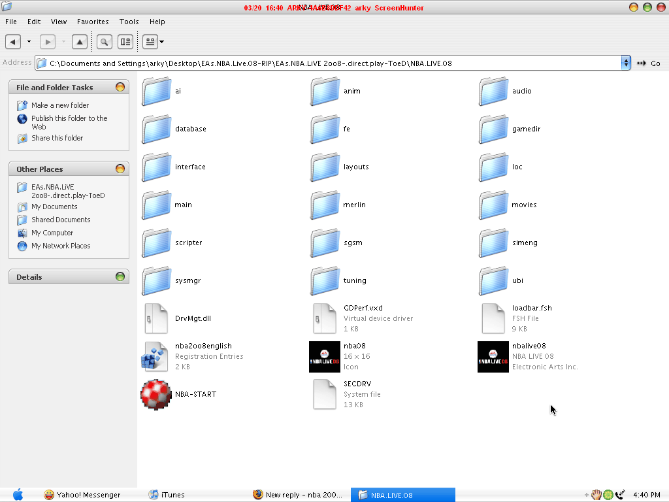669x502 pixels.
Task: Click the 4:40 PM tray clock
Action: 647,495
